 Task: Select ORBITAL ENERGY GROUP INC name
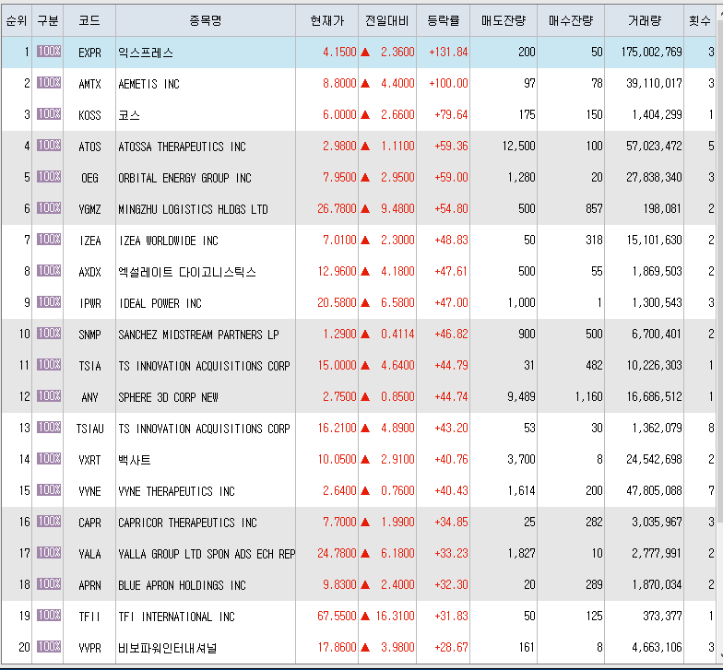pos(184,178)
